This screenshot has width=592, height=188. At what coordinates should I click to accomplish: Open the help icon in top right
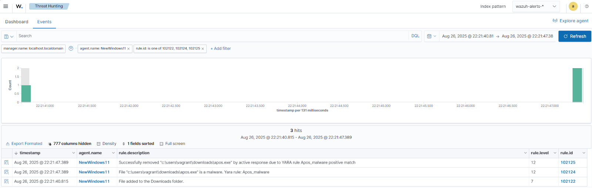586,6
